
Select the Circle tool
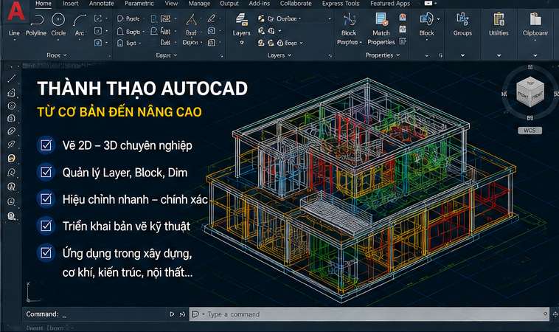click(x=58, y=20)
